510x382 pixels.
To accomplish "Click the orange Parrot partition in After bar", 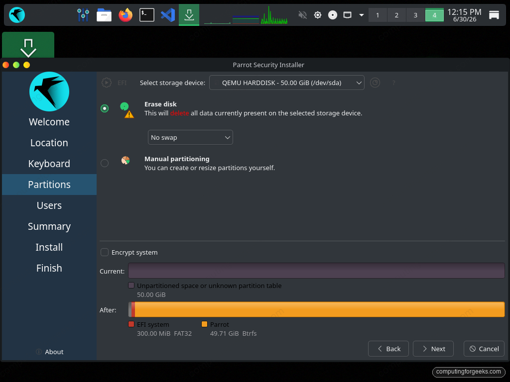I will pyautogui.click(x=320, y=309).
